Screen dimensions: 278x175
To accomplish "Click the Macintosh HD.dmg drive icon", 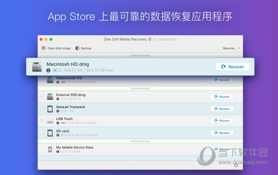I will click(37, 67).
